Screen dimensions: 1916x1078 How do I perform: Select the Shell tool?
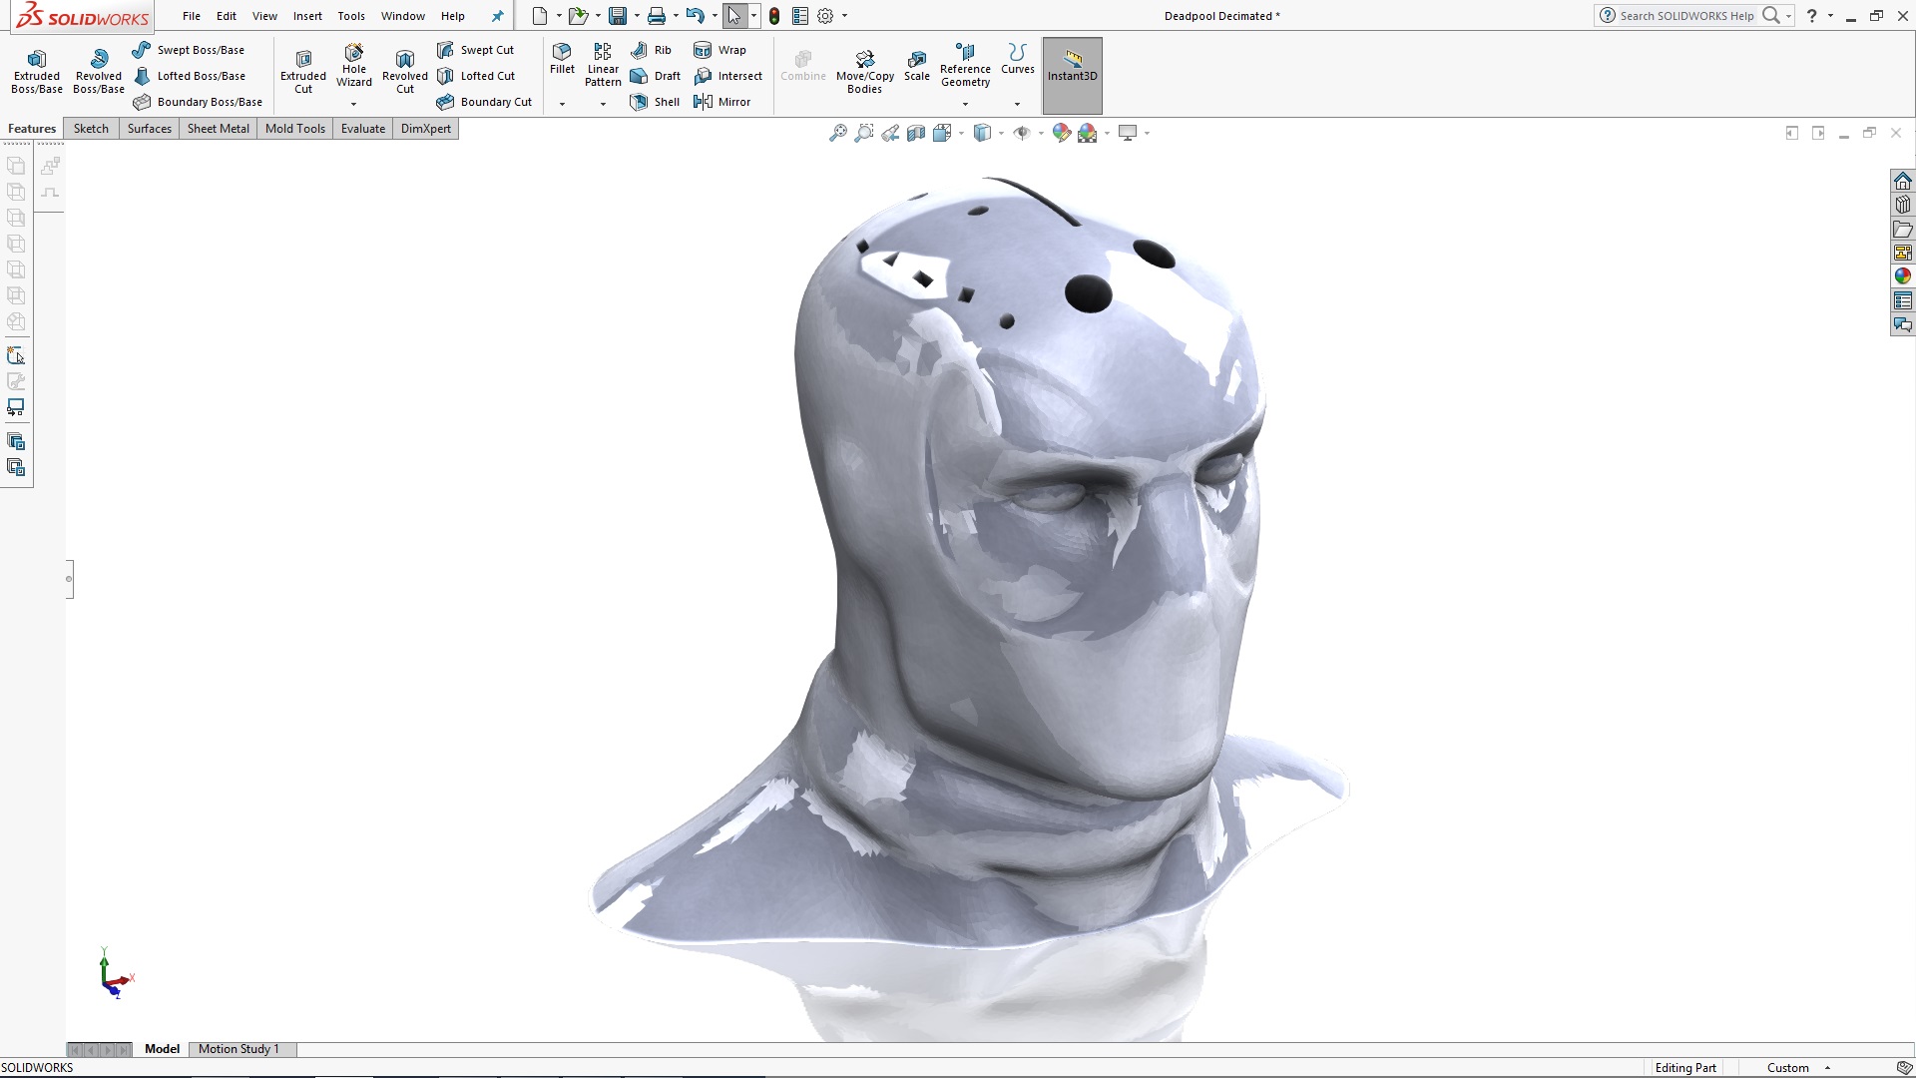pyautogui.click(x=655, y=101)
